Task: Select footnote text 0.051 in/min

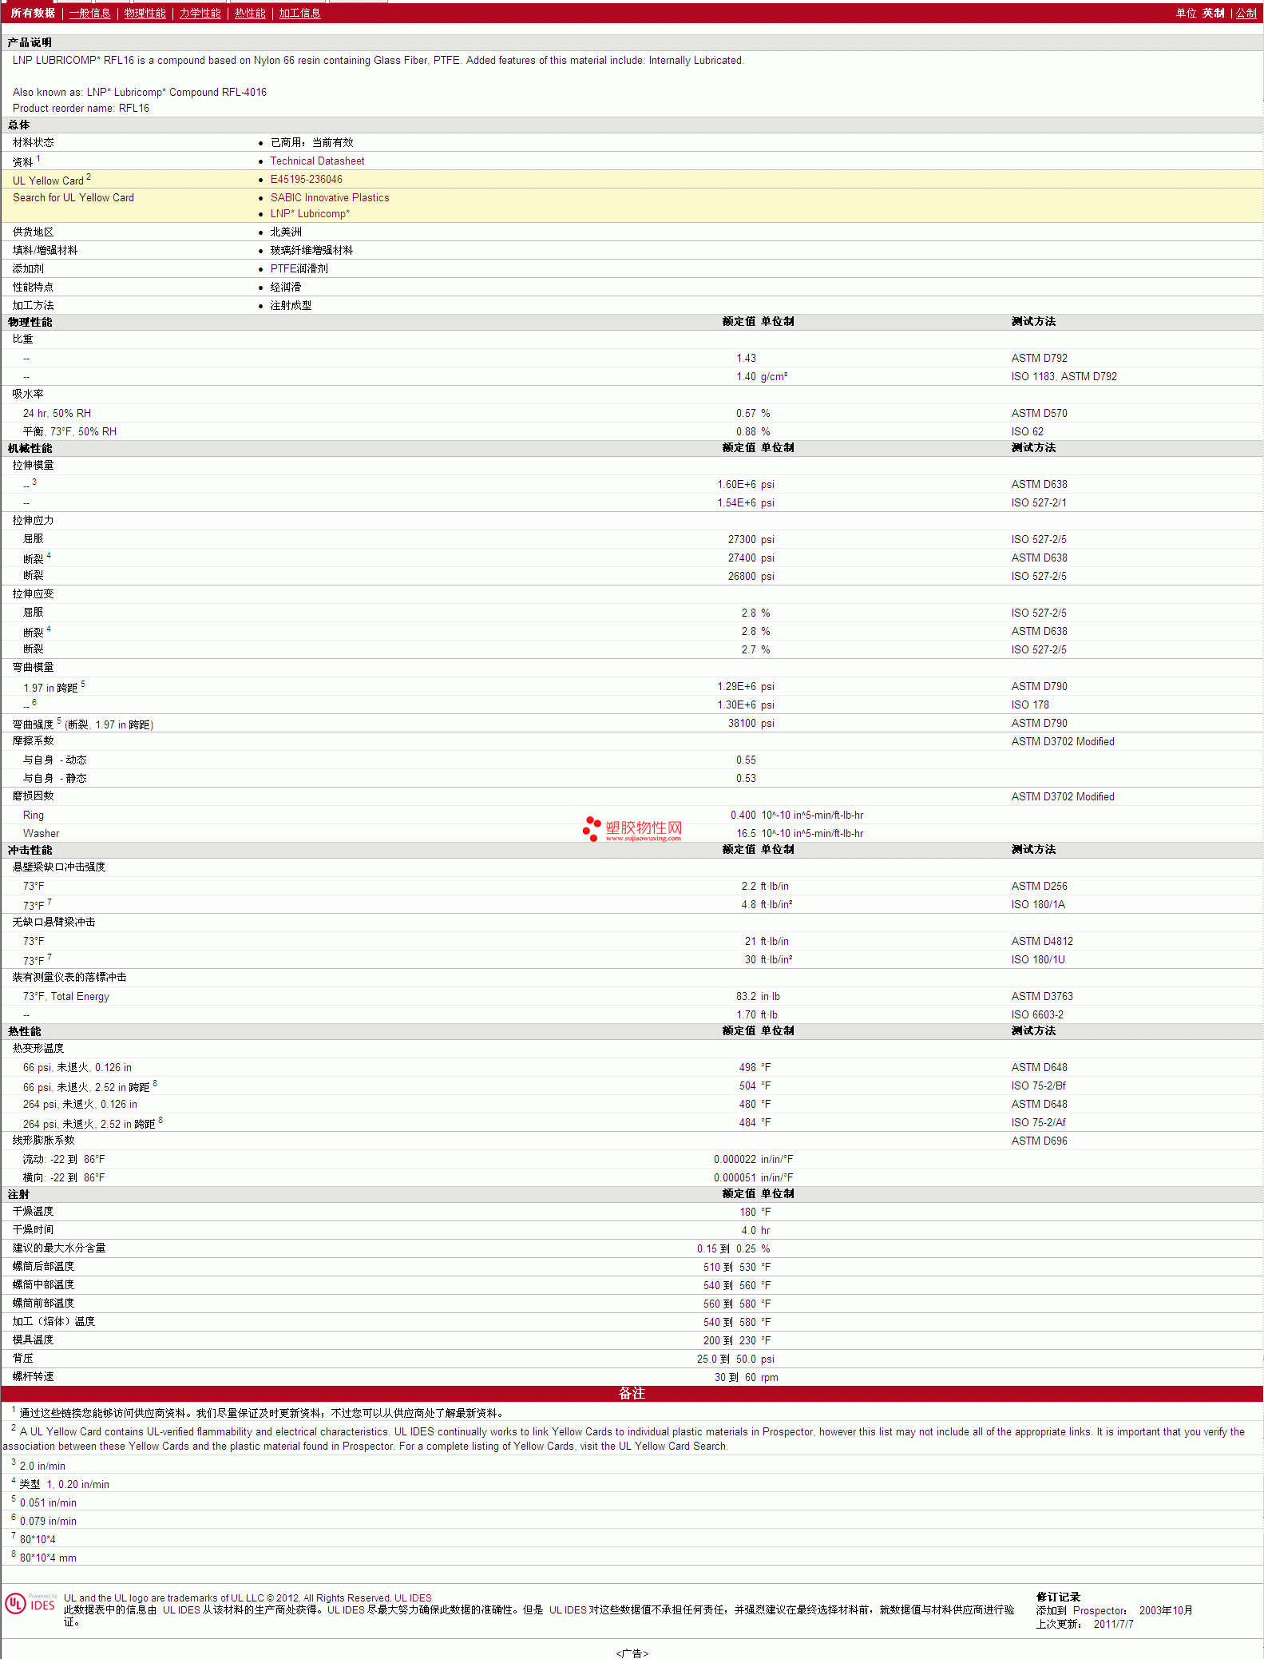Action: (x=48, y=1503)
